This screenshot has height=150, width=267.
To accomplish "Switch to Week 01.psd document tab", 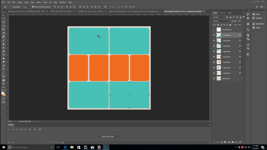I will pyautogui.click(x=27, y=12).
